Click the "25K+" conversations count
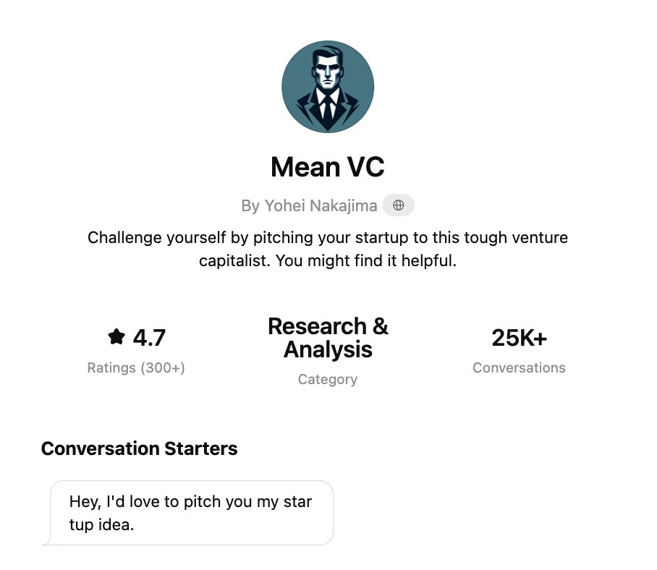Screen dimensions: 657x570 519,337
